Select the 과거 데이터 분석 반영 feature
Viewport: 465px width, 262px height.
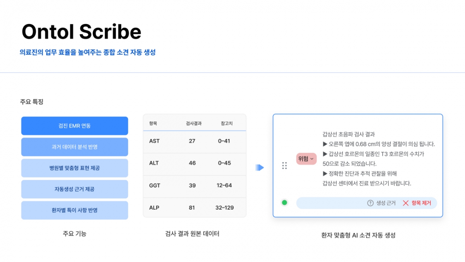point(74,147)
